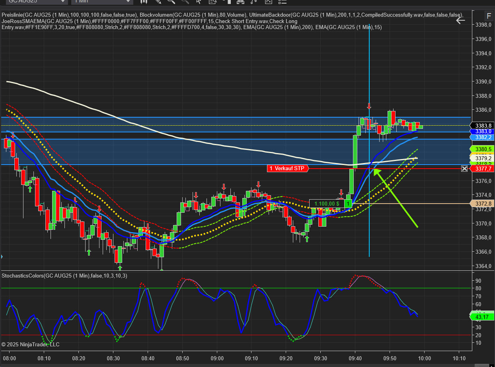Click the green position quantity 1 box
The height and width of the screenshot is (367, 495).
coord(348,204)
